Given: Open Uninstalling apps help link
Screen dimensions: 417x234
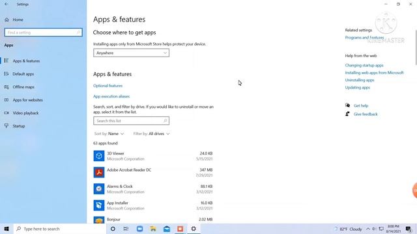Looking at the screenshot, I should pos(360,80).
